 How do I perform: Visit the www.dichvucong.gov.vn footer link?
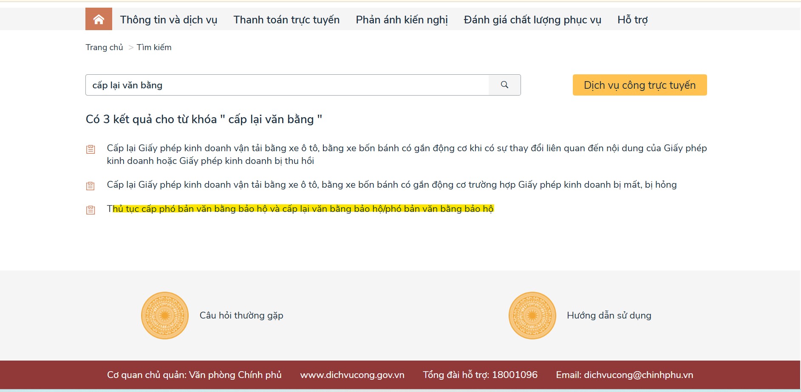pos(352,375)
